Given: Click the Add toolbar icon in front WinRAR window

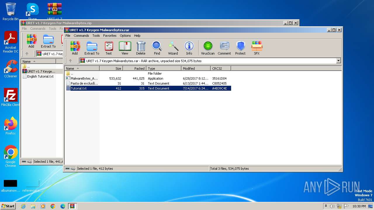Looking at the screenshot, I should 75,48.
